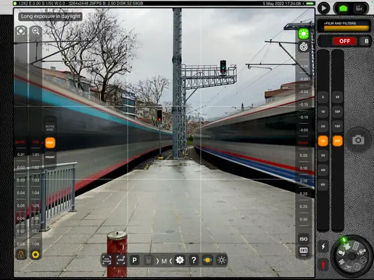The image size is (374, 280).
Task: Select the 5F frames option
Action: point(337,97)
